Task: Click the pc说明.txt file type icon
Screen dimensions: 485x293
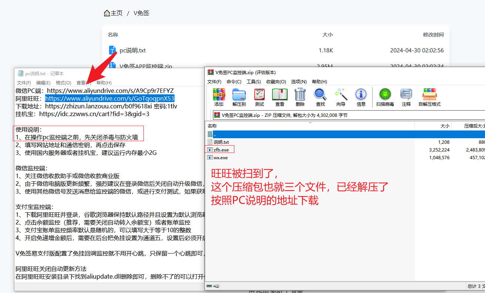Action: 113,50
